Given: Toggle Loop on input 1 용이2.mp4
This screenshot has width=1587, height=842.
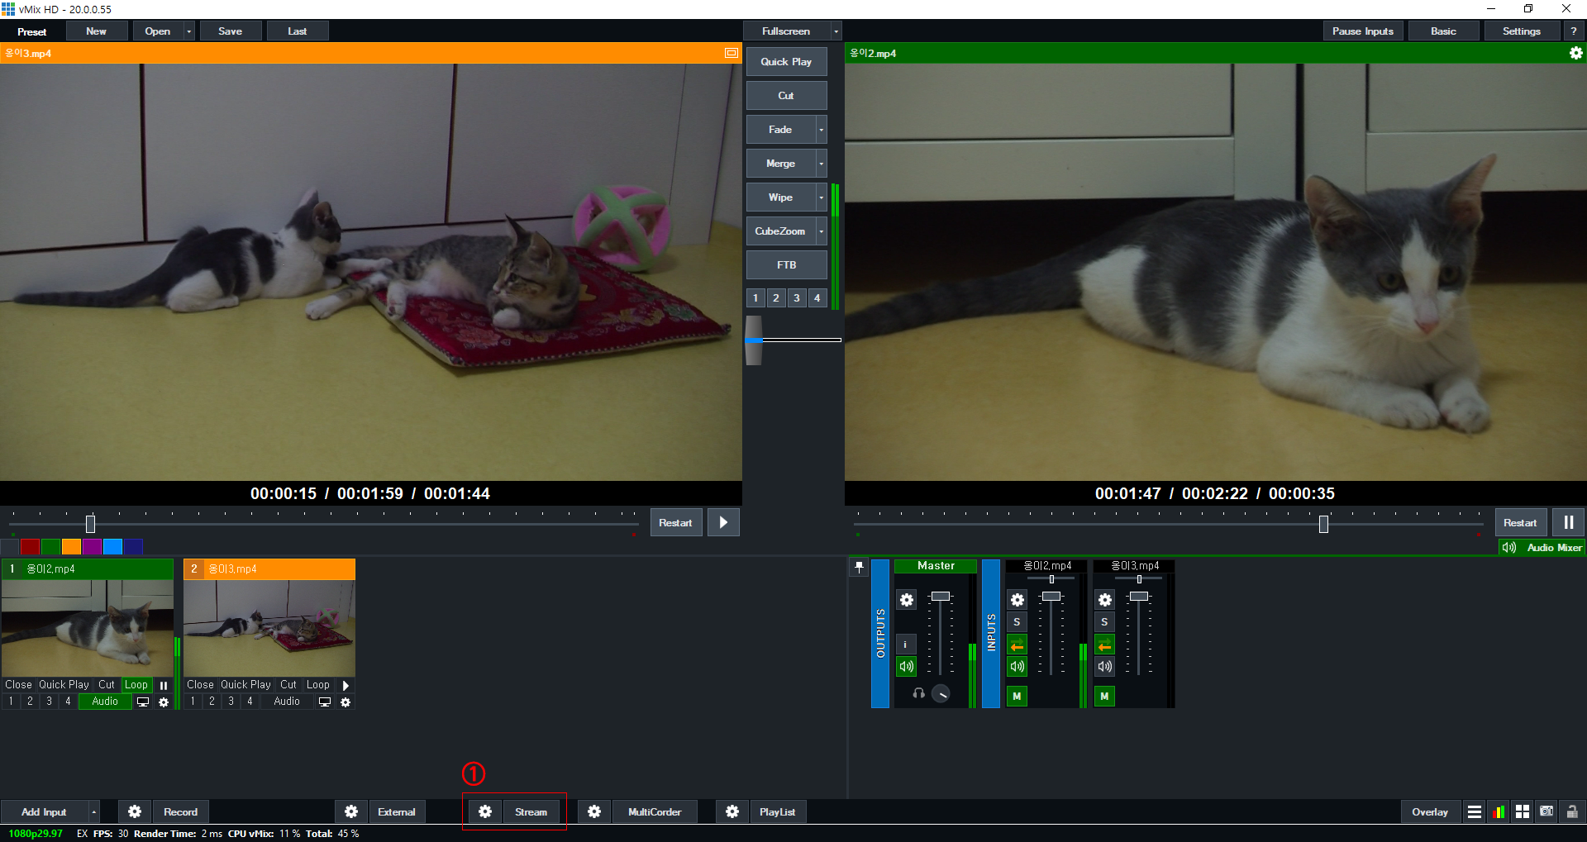Looking at the screenshot, I should pyautogui.click(x=136, y=685).
